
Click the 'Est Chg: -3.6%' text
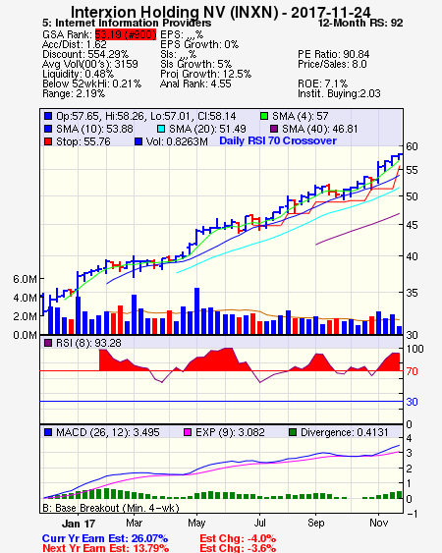(238, 548)
